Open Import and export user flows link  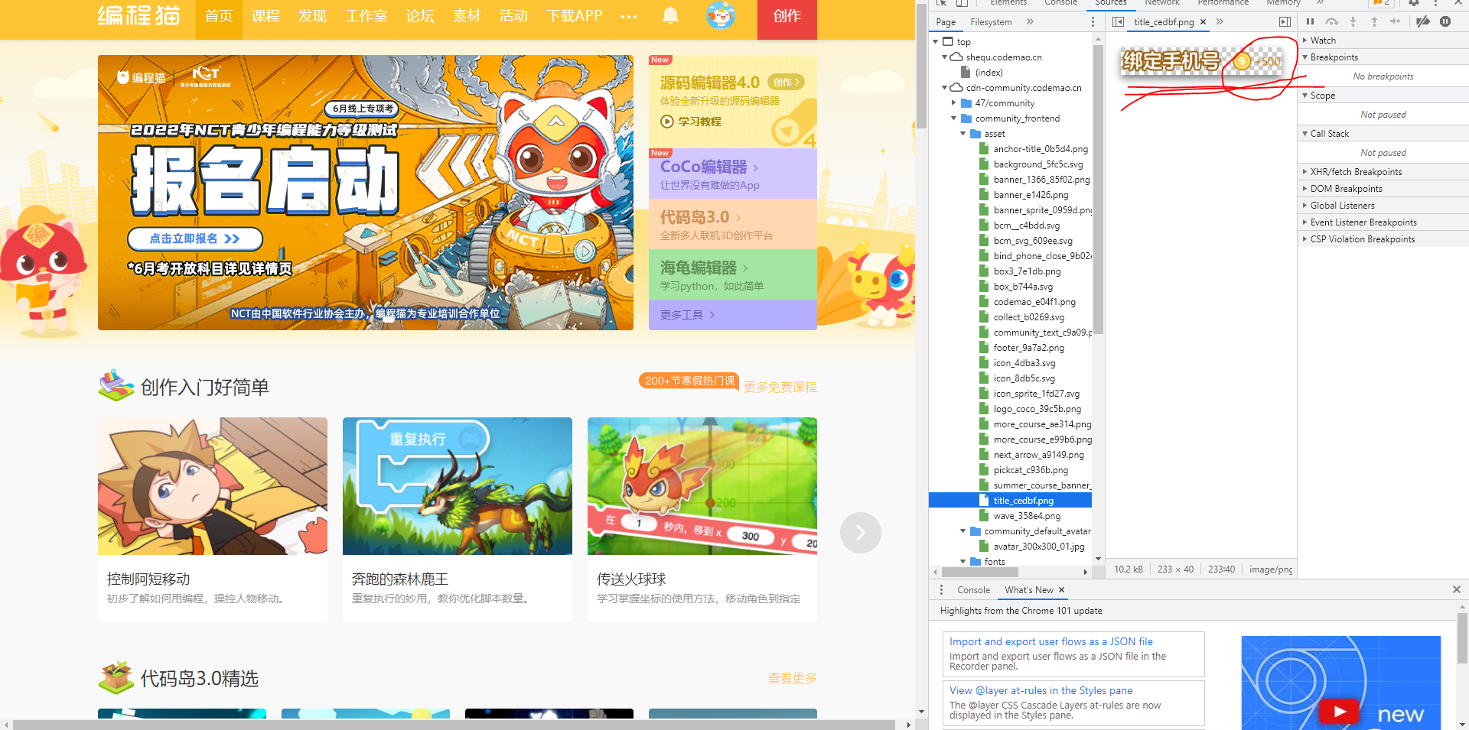tap(1051, 642)
